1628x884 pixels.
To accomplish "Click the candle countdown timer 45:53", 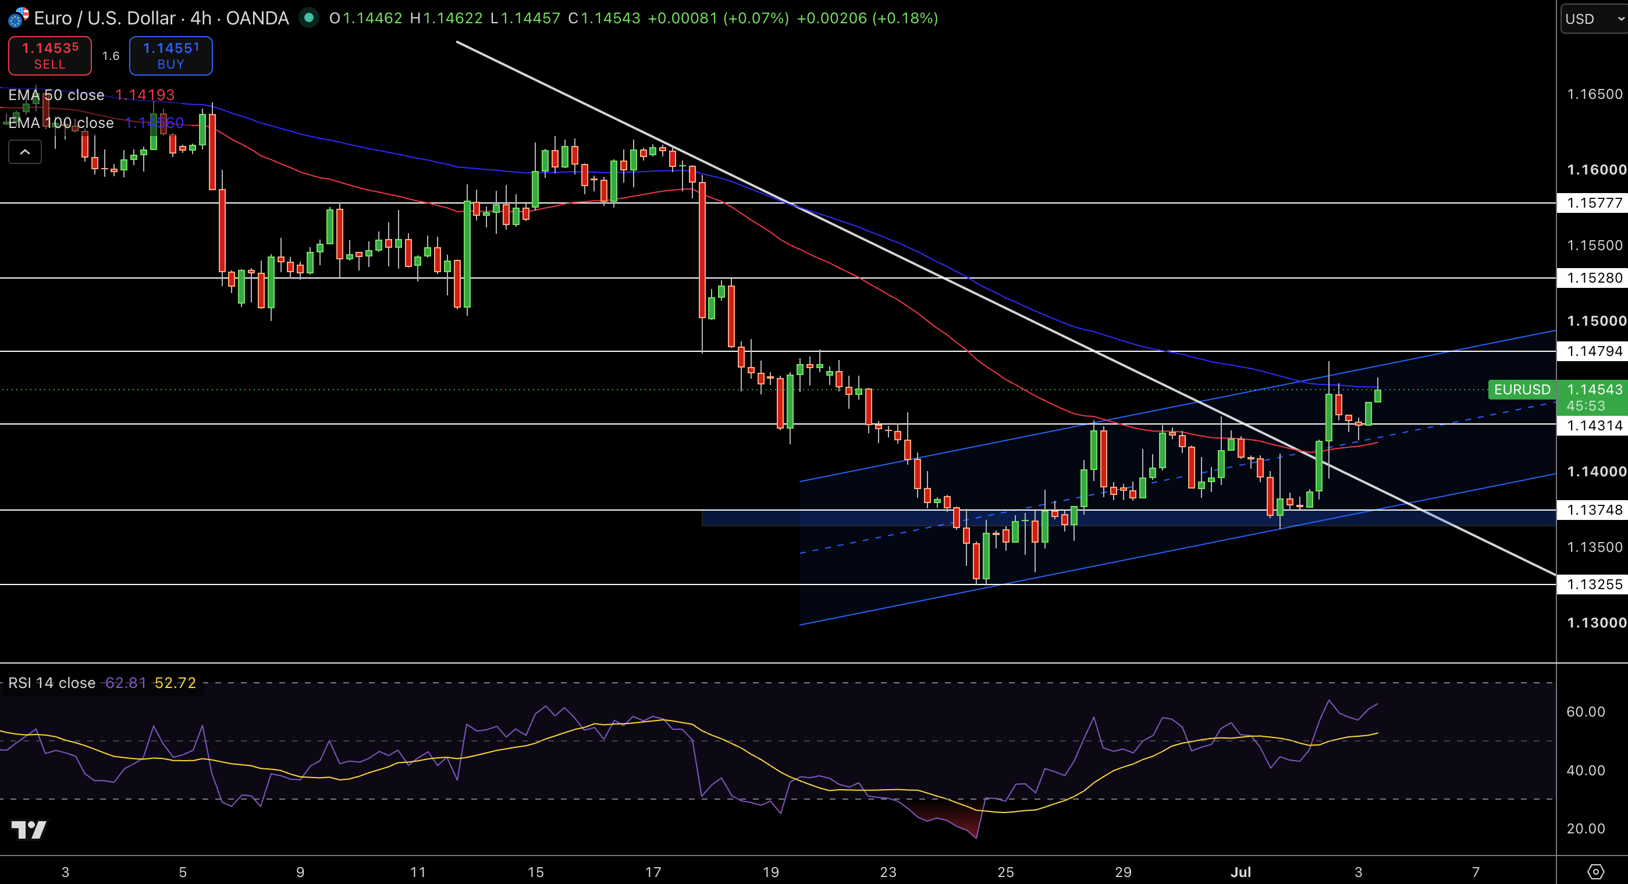I will pos(1586,407).
